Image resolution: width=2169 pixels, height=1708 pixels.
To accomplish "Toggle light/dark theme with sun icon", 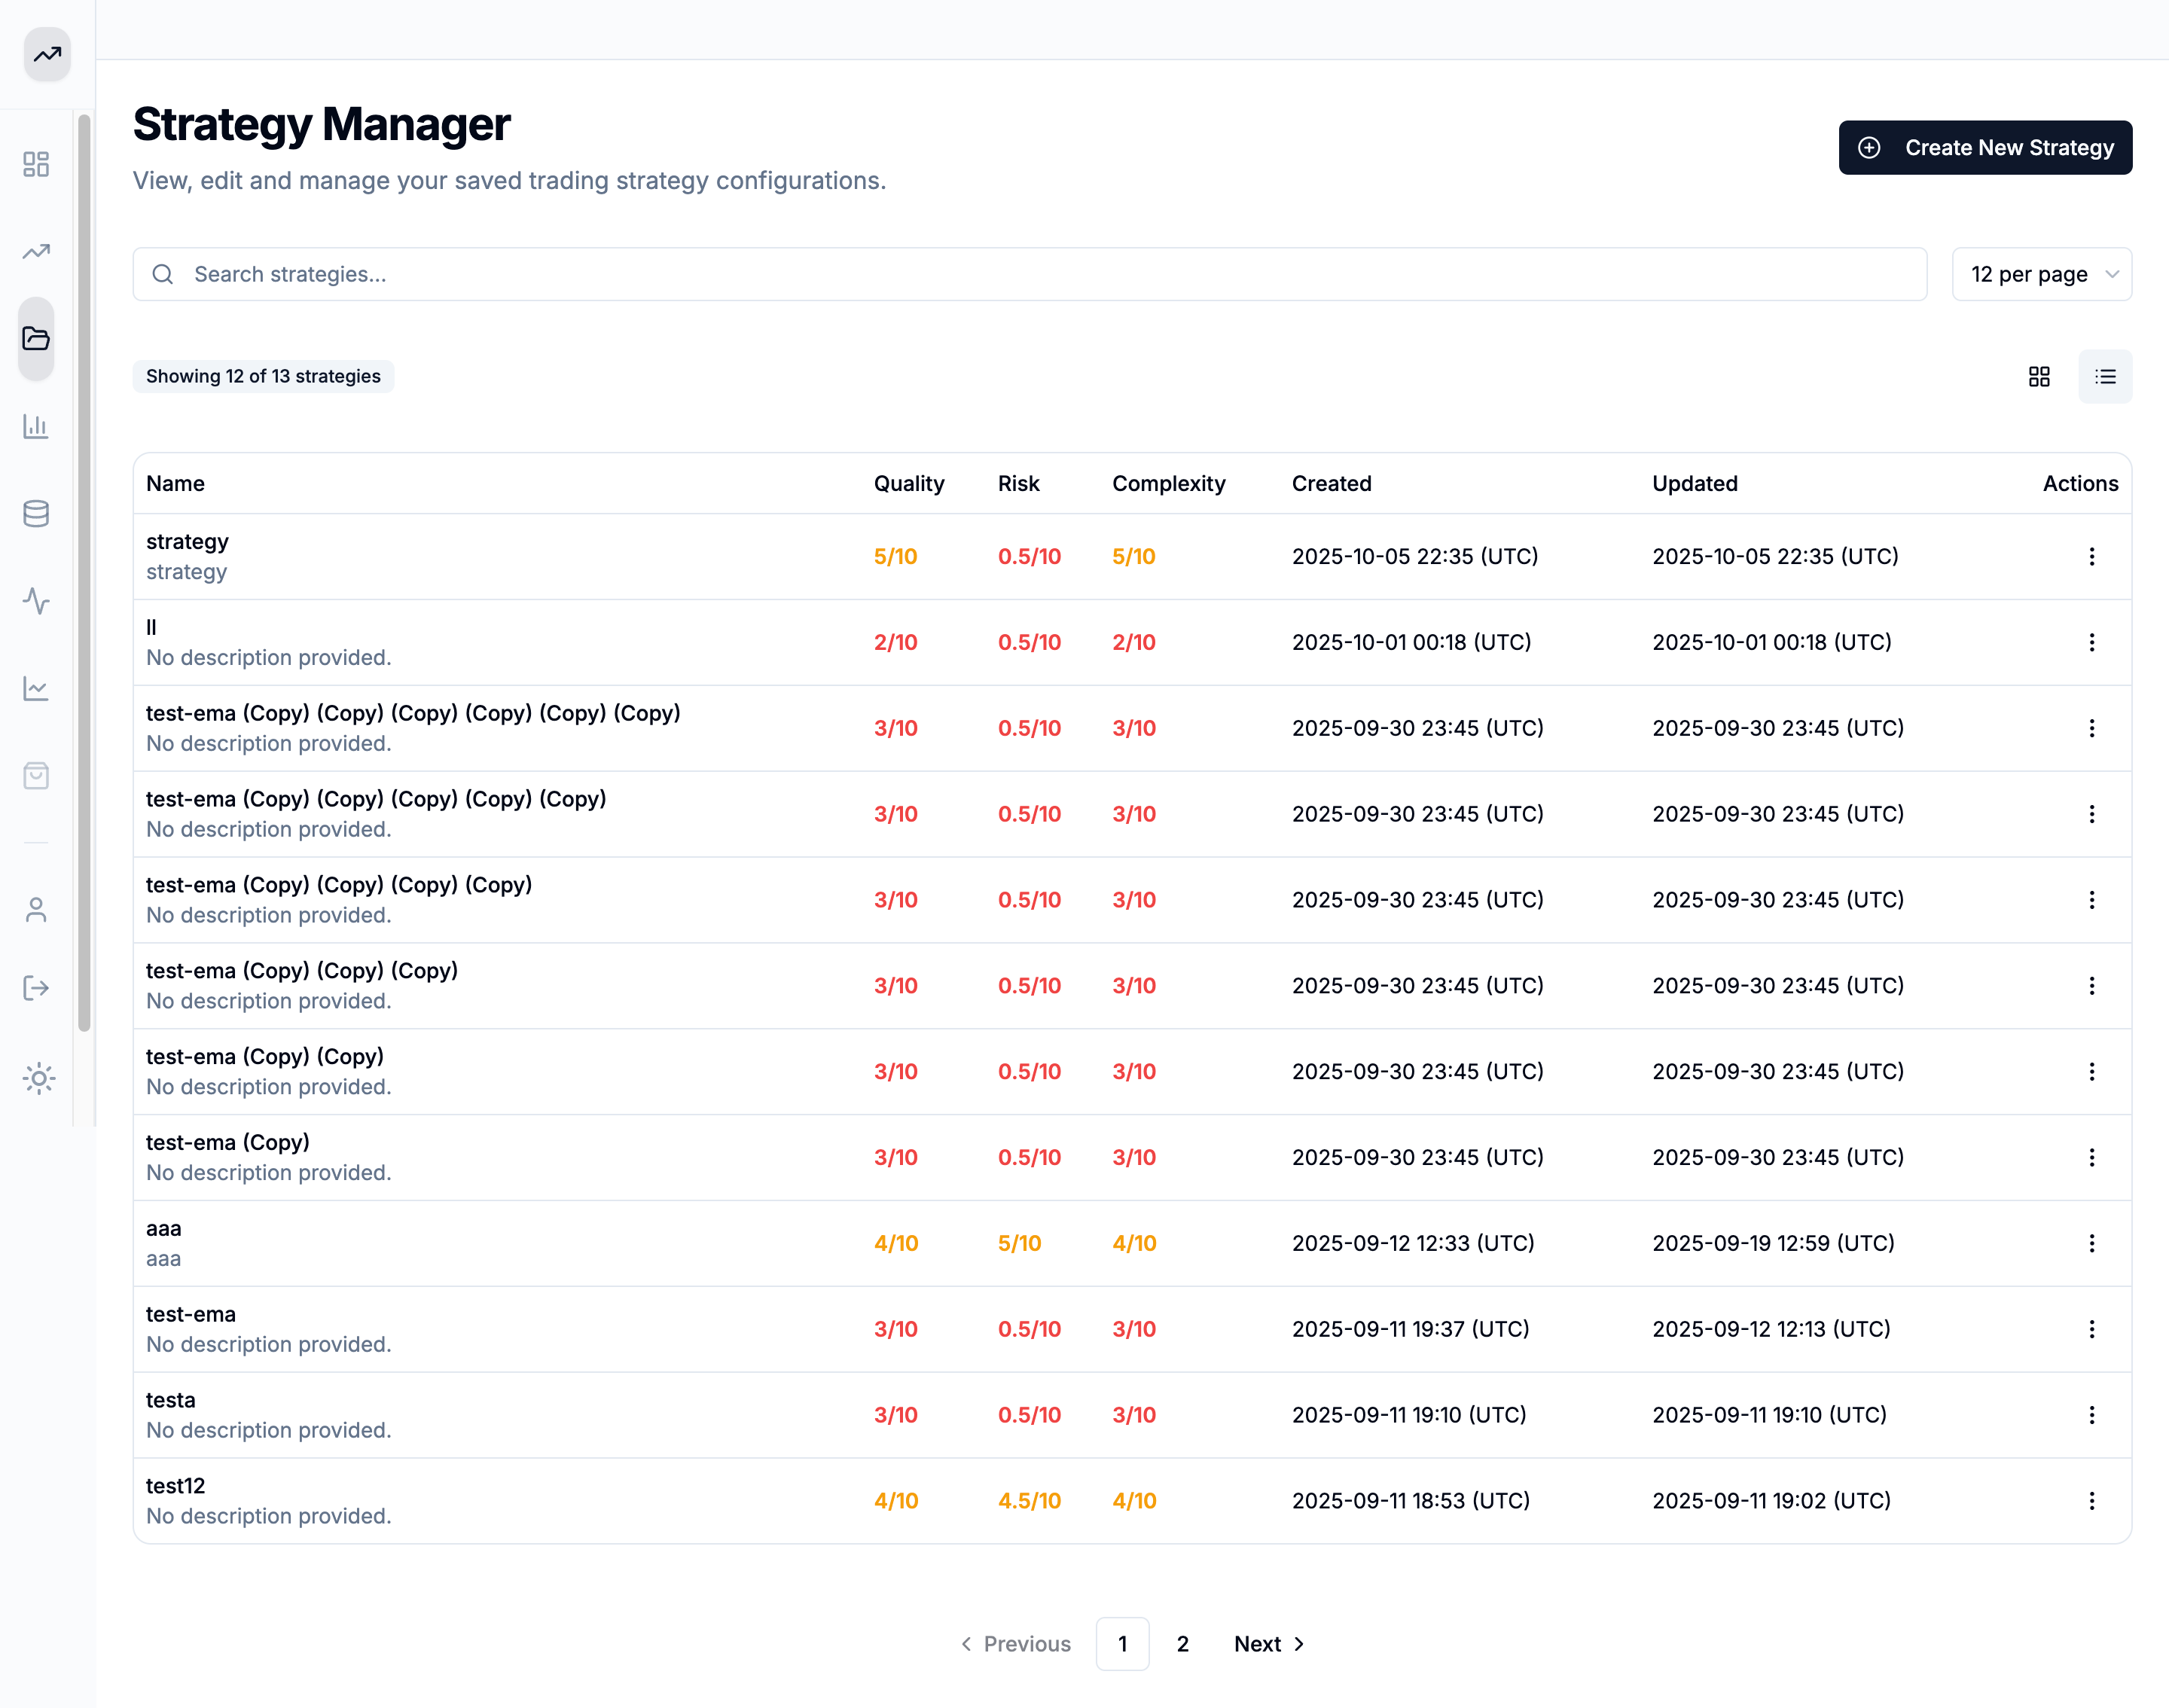I will [x=38, y=1078].
